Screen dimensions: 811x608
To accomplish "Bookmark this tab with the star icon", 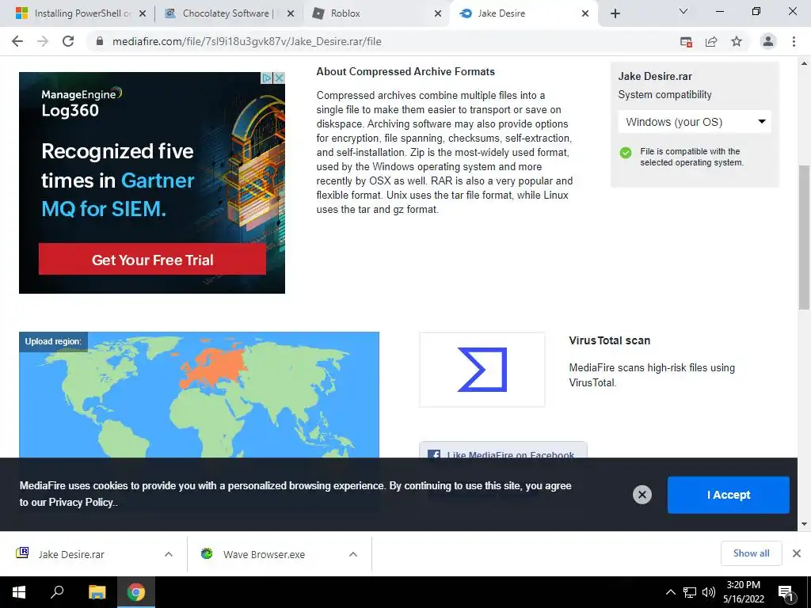I will pyautogui.click(x=737, y=41).
